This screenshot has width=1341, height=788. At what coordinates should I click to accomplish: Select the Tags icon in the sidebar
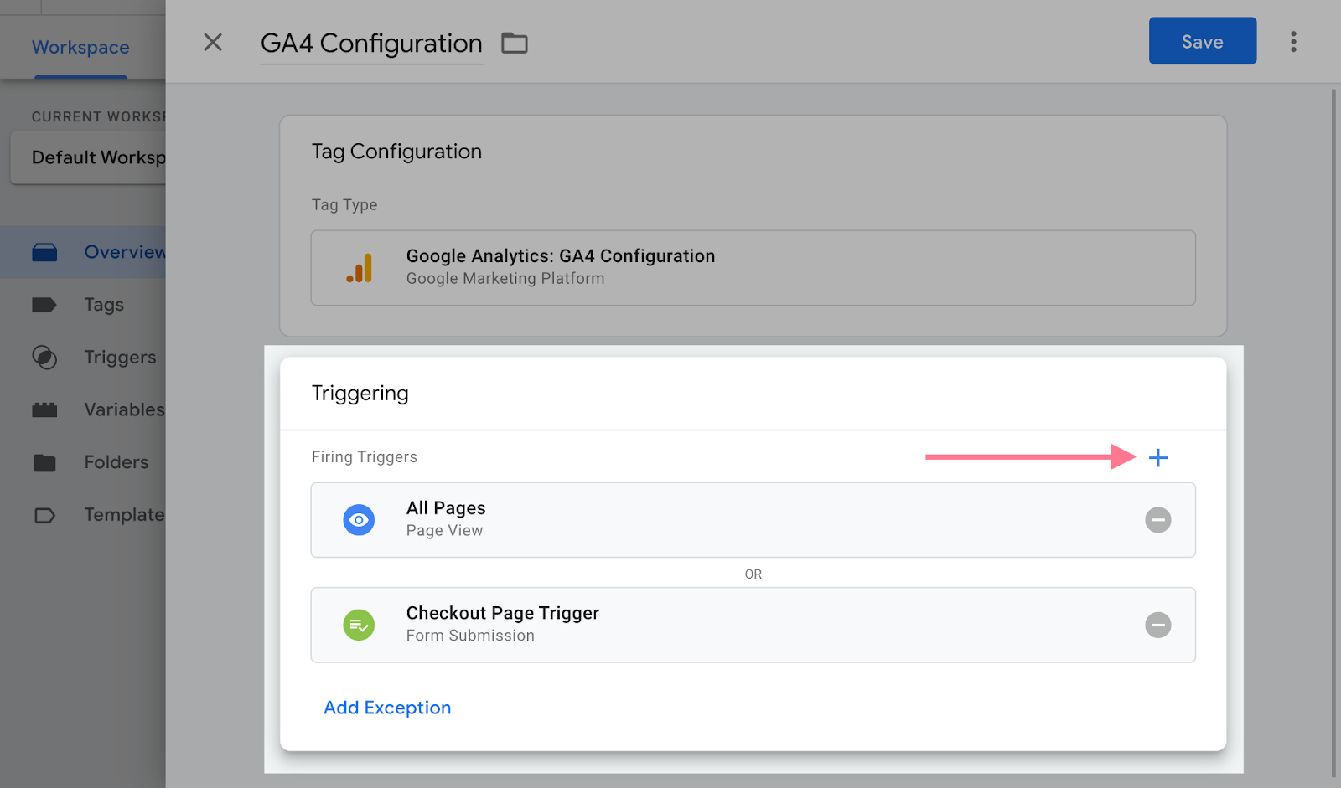(46, 305)
